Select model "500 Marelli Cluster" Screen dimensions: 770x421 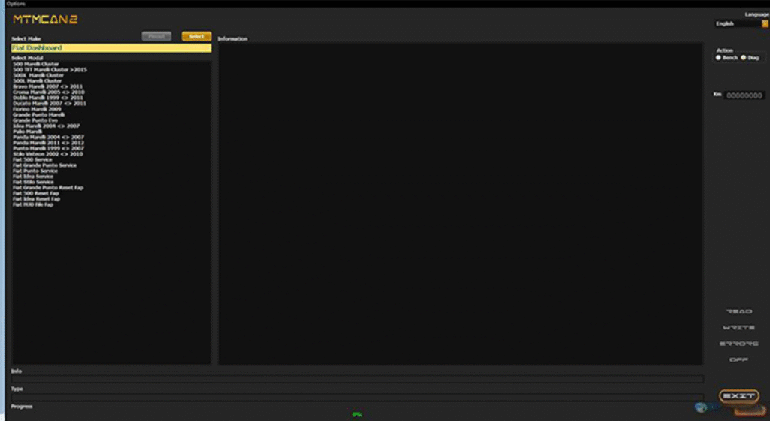[36, 64]
